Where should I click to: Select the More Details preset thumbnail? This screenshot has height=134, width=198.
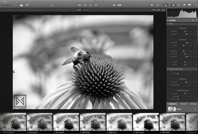tap(173, 122)
